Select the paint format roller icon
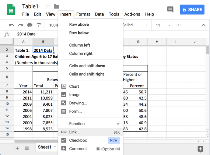Viewport: 210px width, 155px height. click(x=39, y=25)
